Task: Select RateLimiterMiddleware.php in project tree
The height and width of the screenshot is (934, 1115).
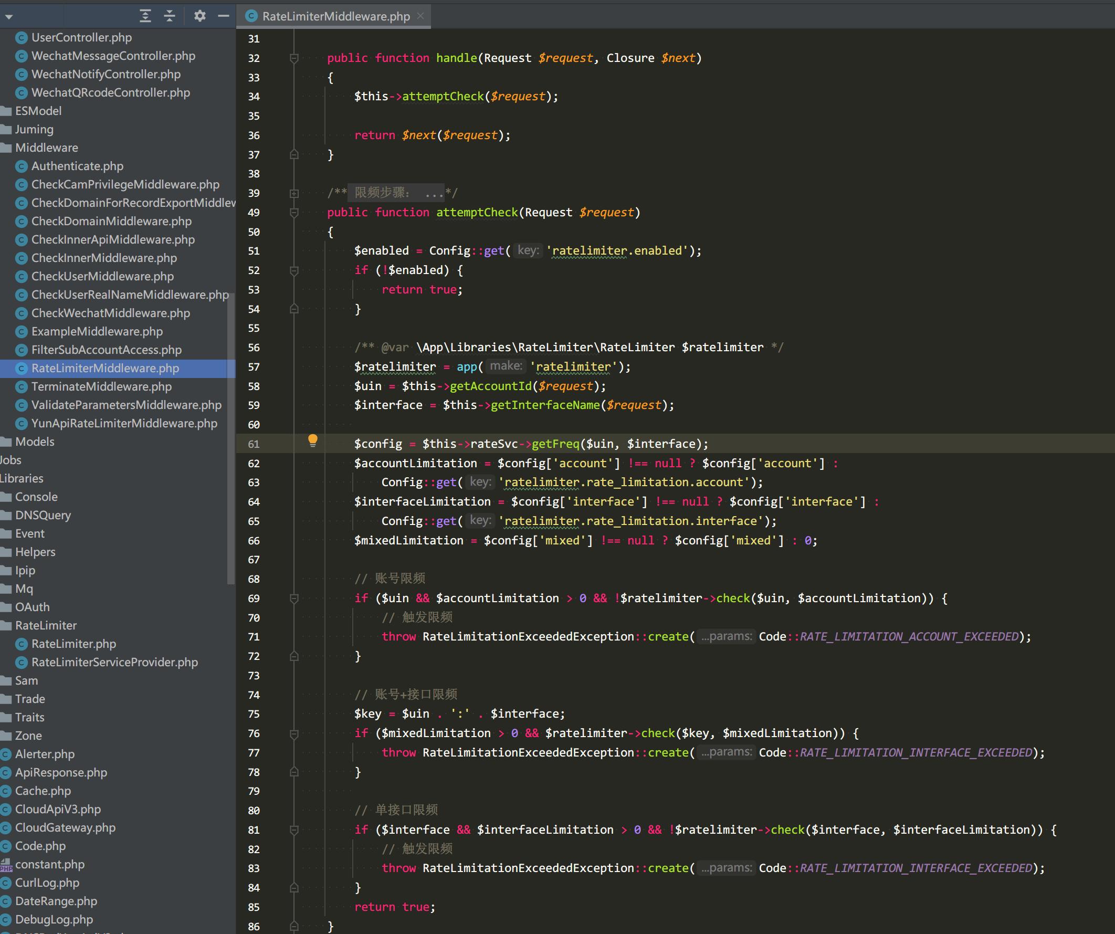Action: (105, 368)
